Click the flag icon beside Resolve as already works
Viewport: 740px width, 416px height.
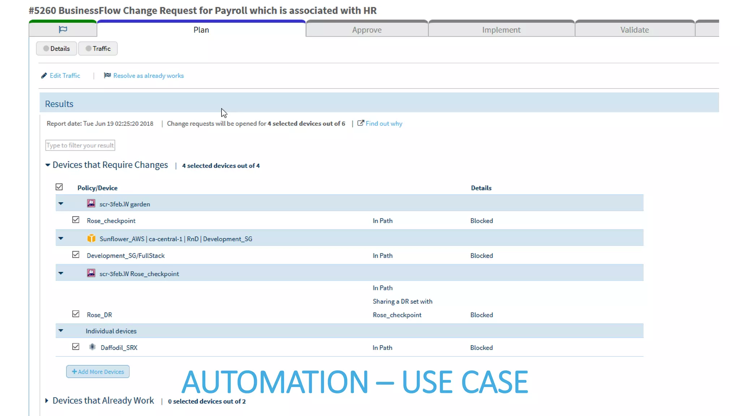(107, 75)
